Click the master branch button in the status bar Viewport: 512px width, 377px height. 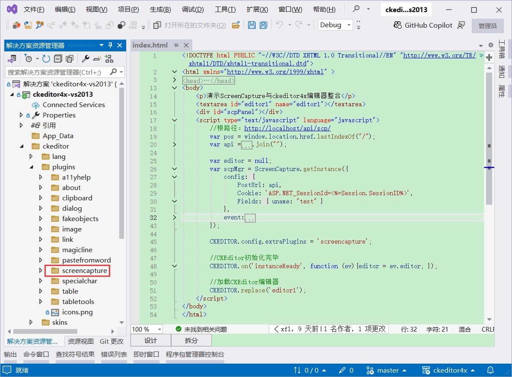click(387, 370)
